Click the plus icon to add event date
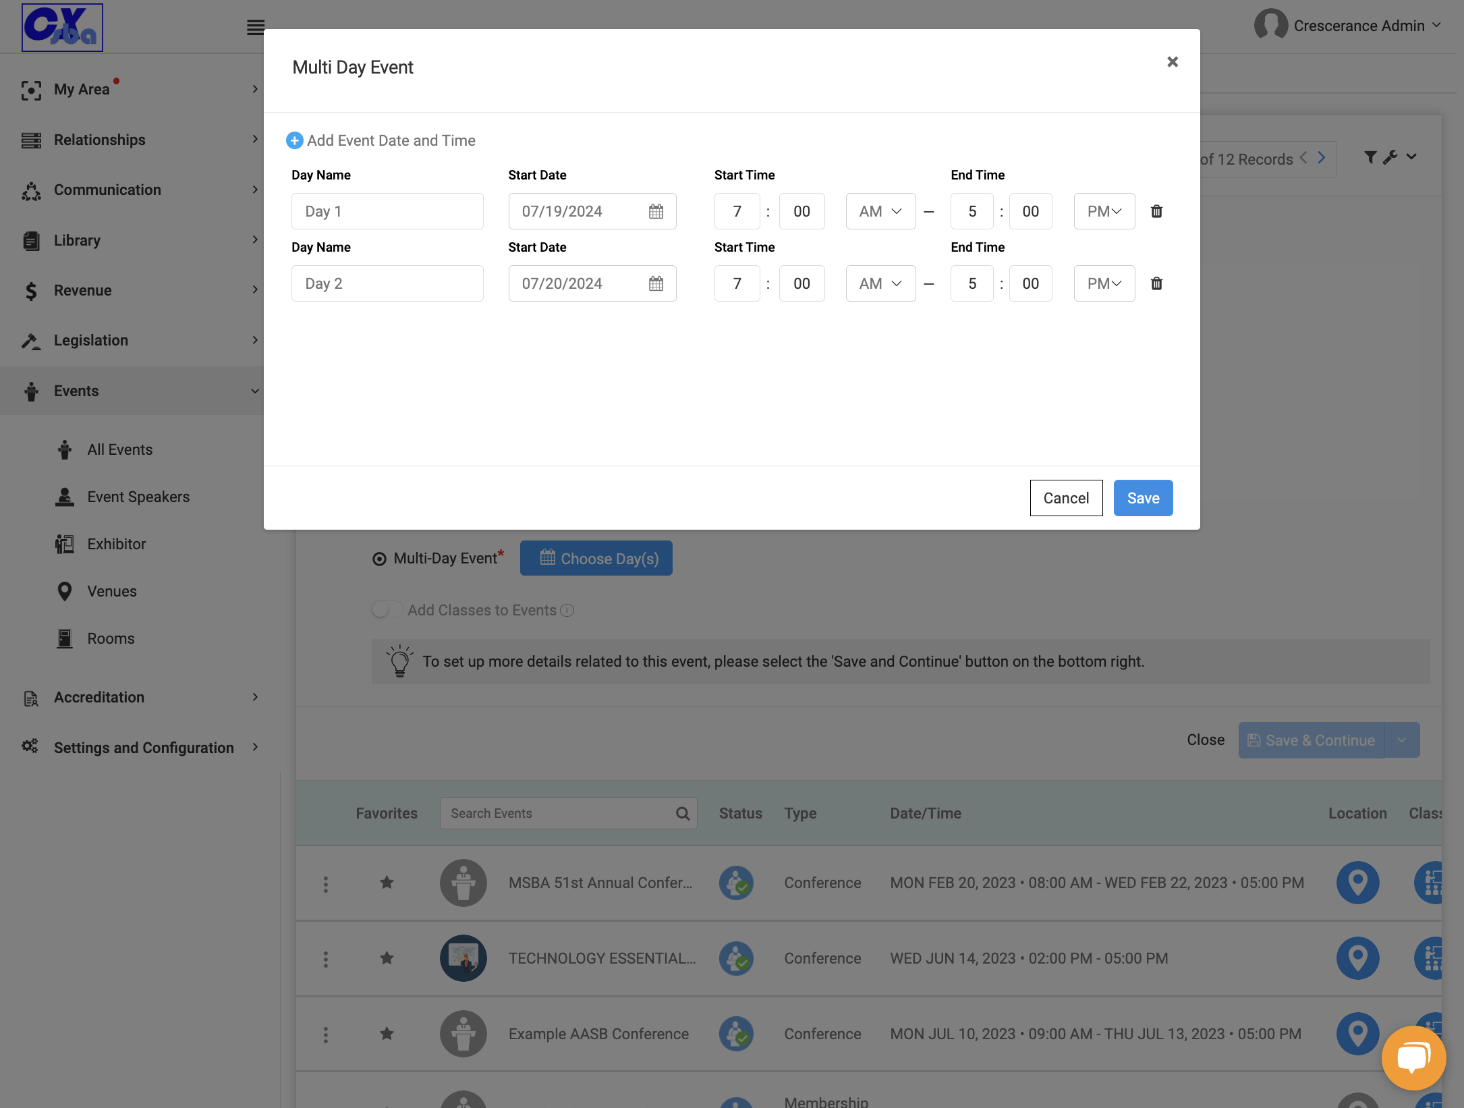The width and height of the screenshot is (1464, 1108). coord(294,140)
